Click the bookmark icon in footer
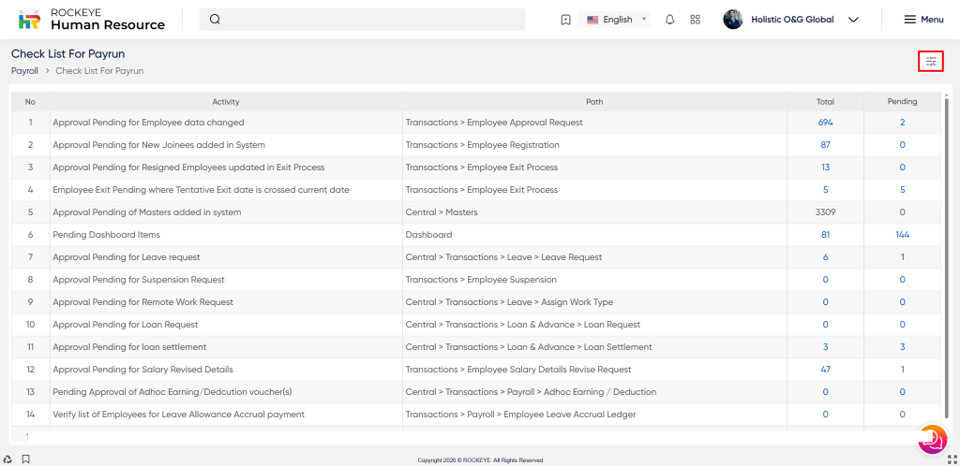960x466 pixels. tap(25, 459)
